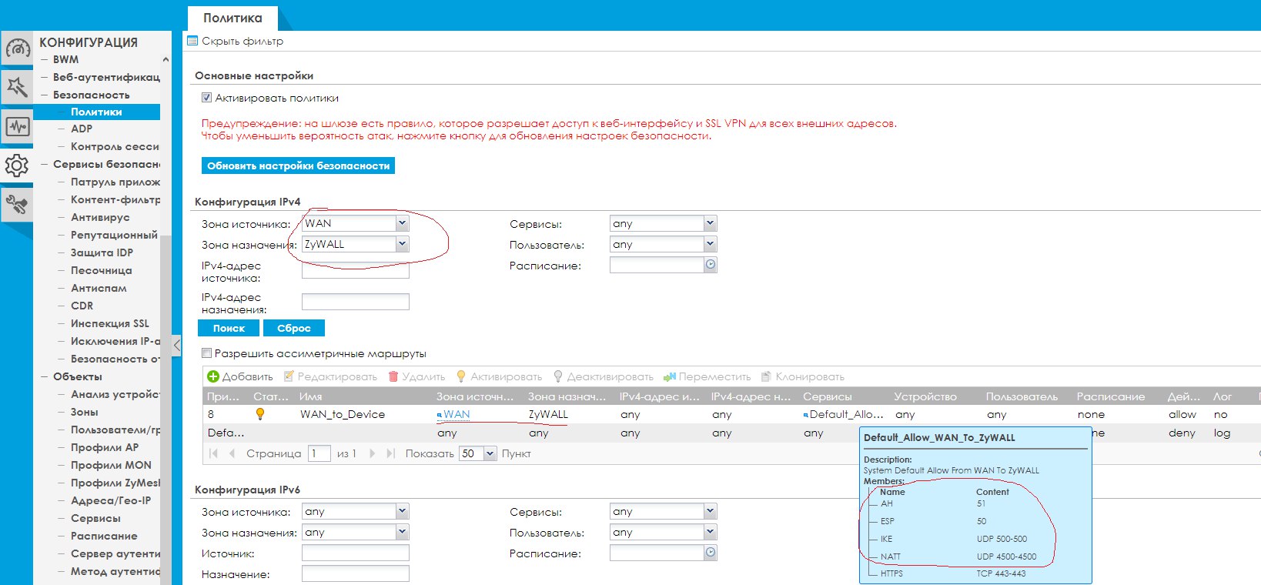Click the status bulb of WAN_to_Device rule

pos(260,414)
